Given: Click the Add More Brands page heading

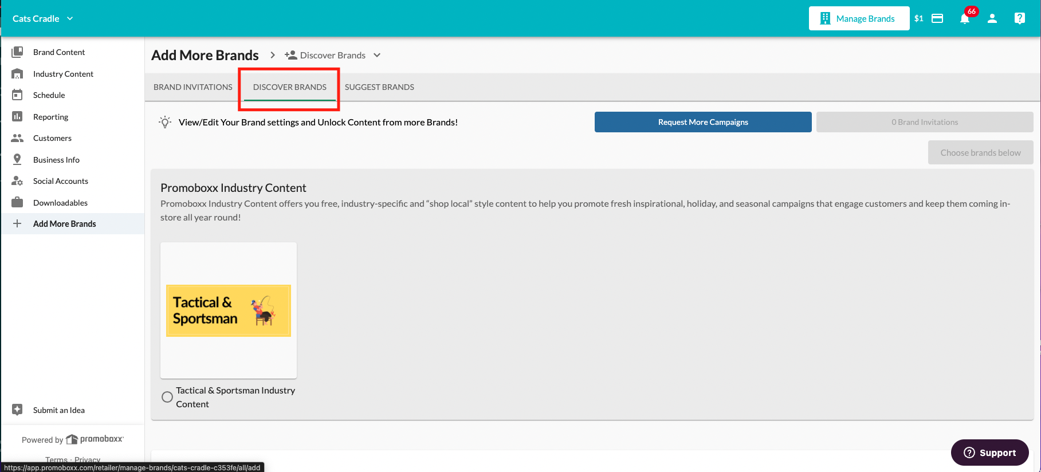Looking at the screenshot, I should 205,55.
